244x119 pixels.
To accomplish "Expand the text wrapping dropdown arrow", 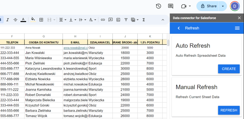I will coord(85,20).
